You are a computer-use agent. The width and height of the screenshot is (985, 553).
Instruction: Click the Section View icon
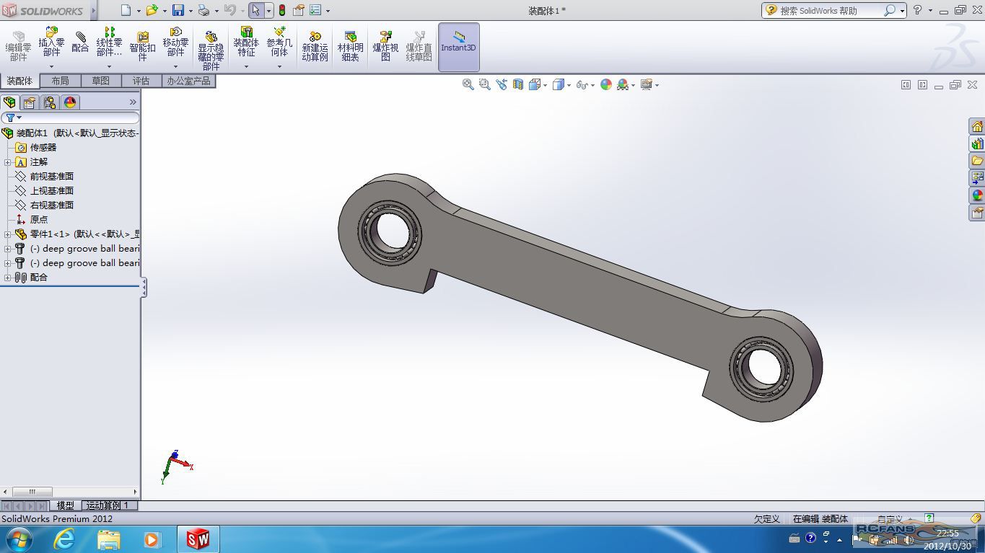[x=517, y=84]
